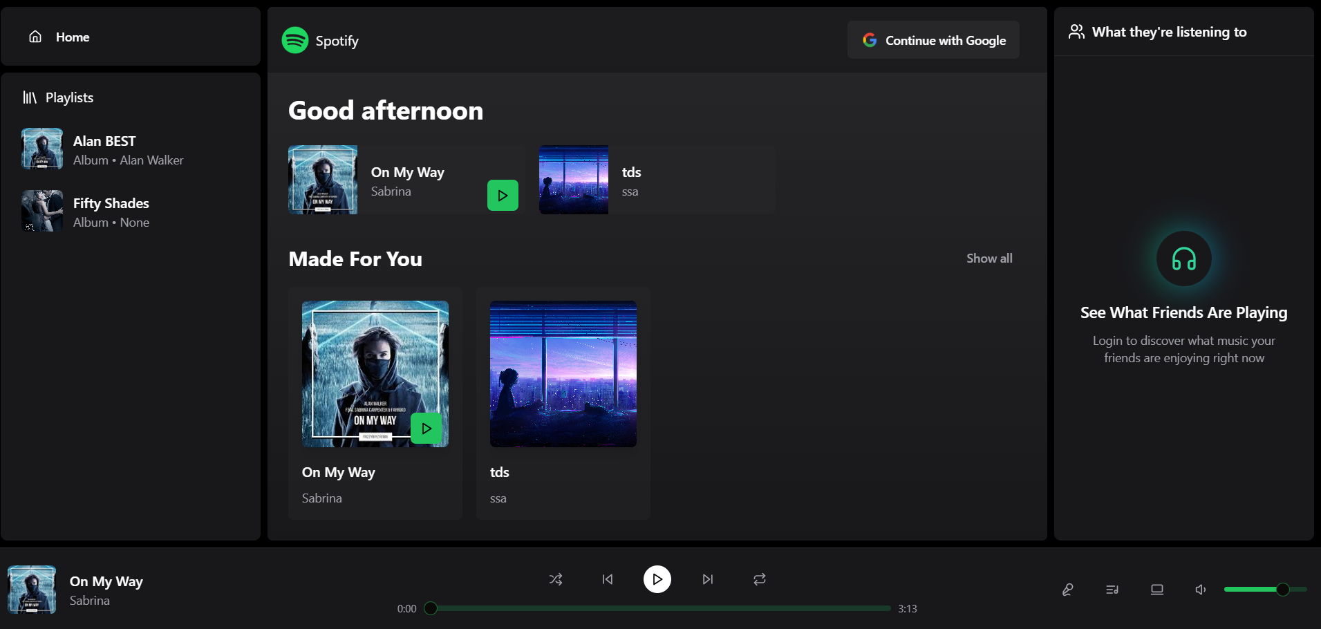Click On My Way title in player bar
Screen dimensions: 1321x629
click(106, 581)
